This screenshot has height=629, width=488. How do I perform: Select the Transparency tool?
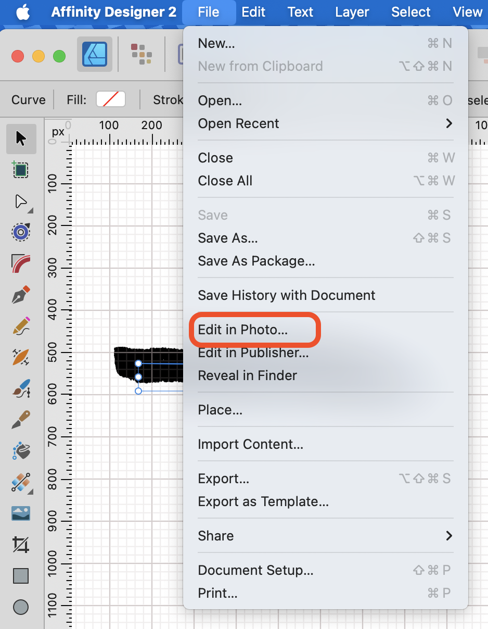(21, 482)
